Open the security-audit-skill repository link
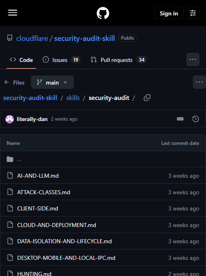This screenshot has width=206, height=276. [x=85, y=38]
